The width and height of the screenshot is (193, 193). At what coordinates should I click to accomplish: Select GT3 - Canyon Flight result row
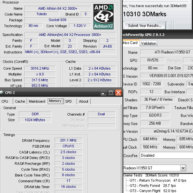(153, 191)
